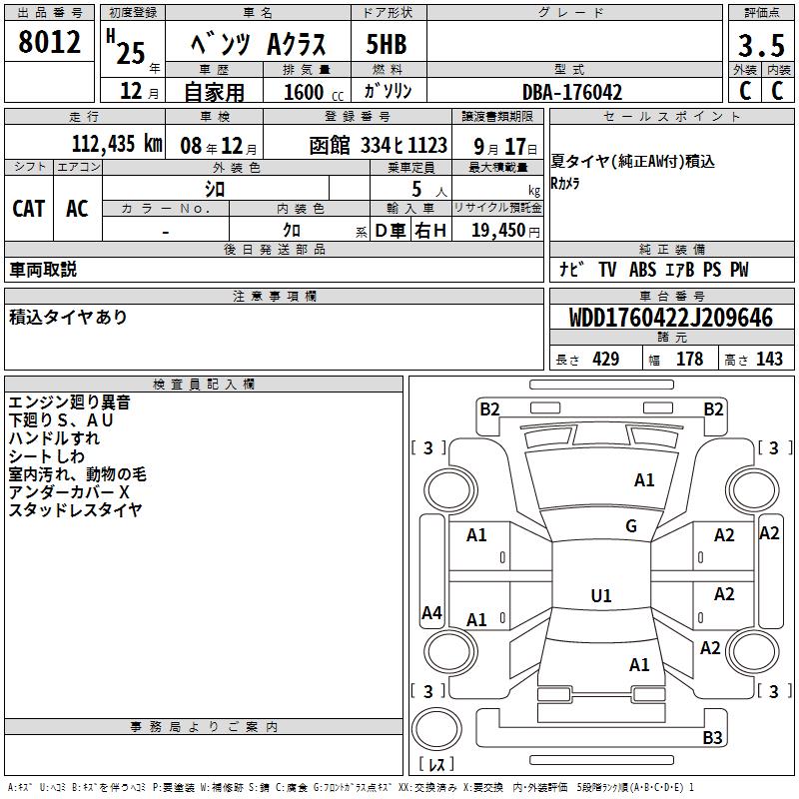Select the document deadline 9月17日
Image resolution: width=799 pixels, height=799 pixels.
point(505,147)
